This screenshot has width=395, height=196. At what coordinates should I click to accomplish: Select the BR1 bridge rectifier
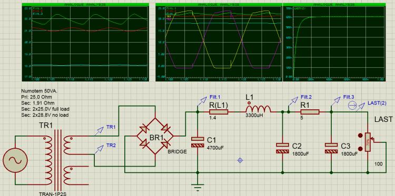pyautogui.click(x=155, y=136)
